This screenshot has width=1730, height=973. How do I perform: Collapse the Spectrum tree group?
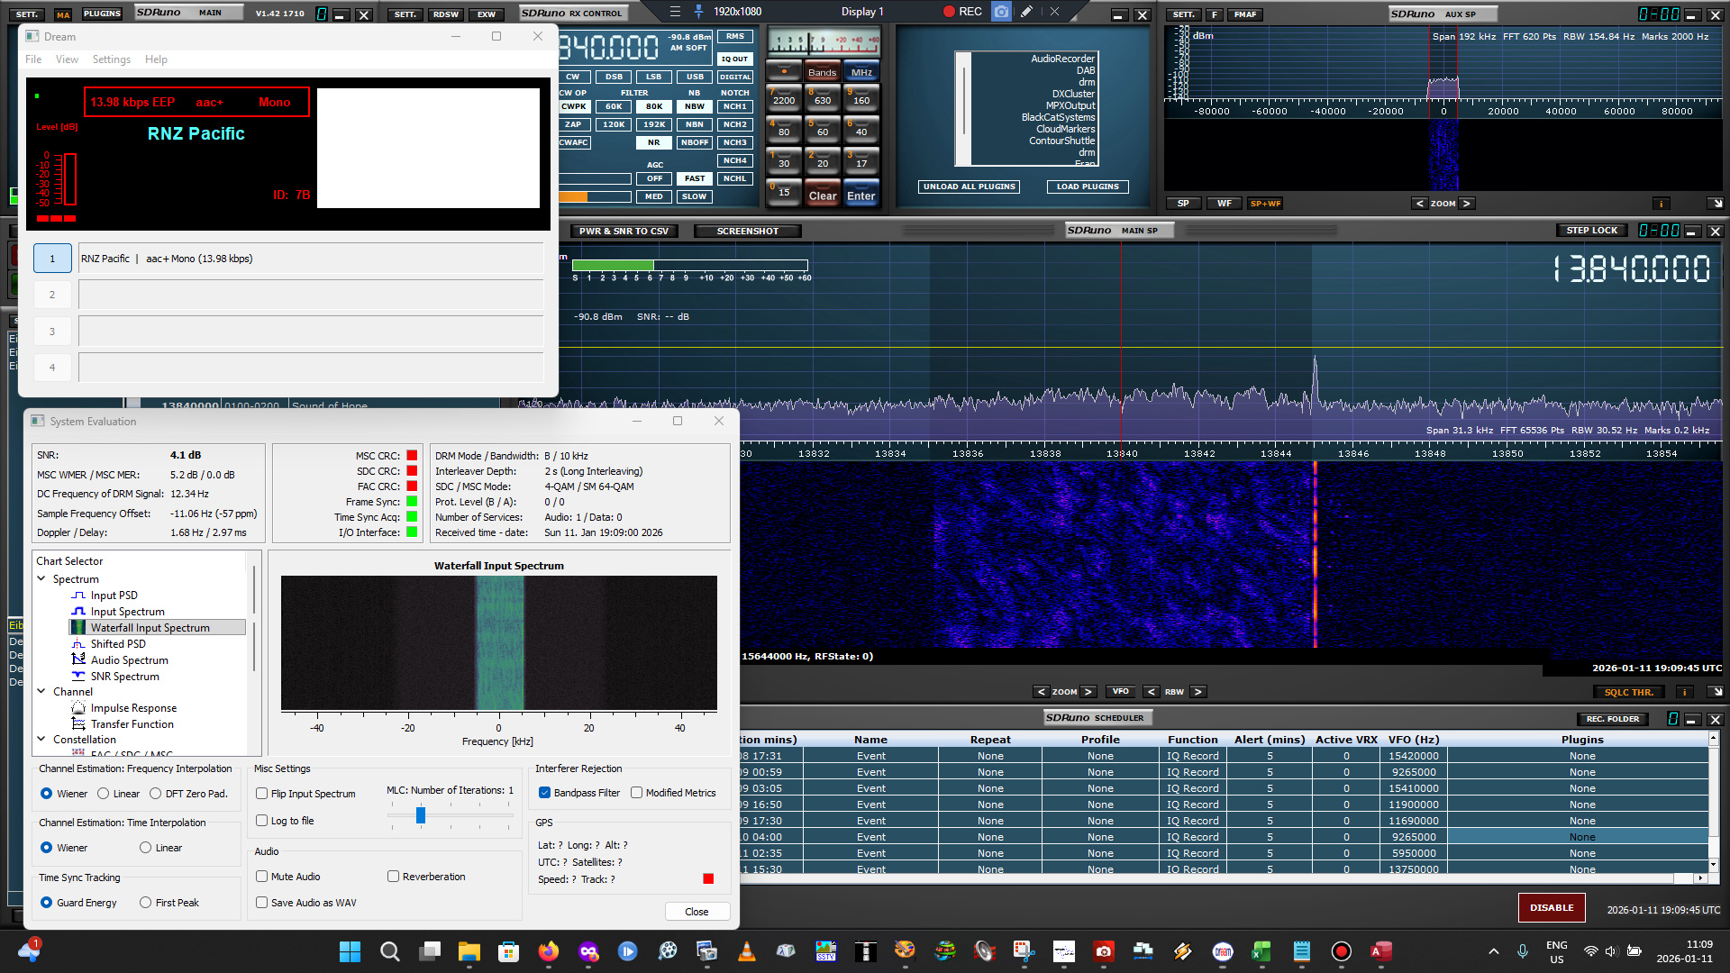[41, 579]
